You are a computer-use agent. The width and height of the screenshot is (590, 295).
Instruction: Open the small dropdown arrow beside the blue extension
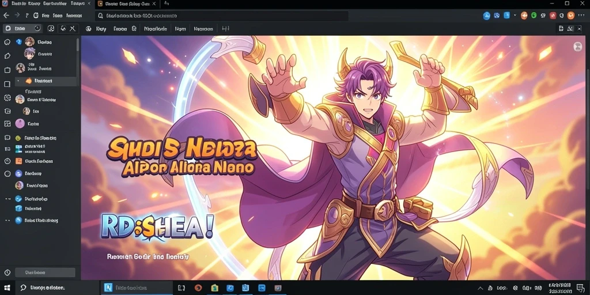point(515,16)
